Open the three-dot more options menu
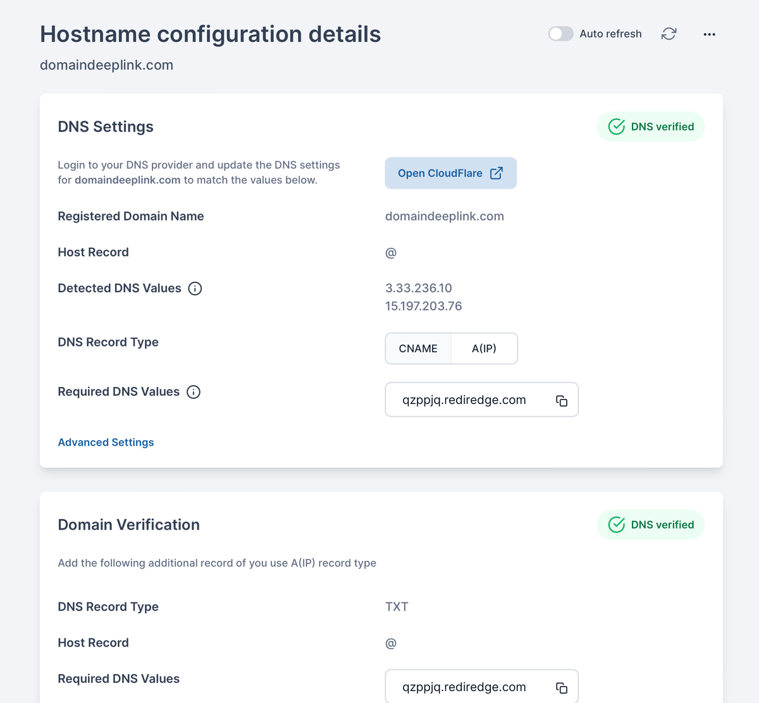Screen dimensions: 759x703 point(709,34)
